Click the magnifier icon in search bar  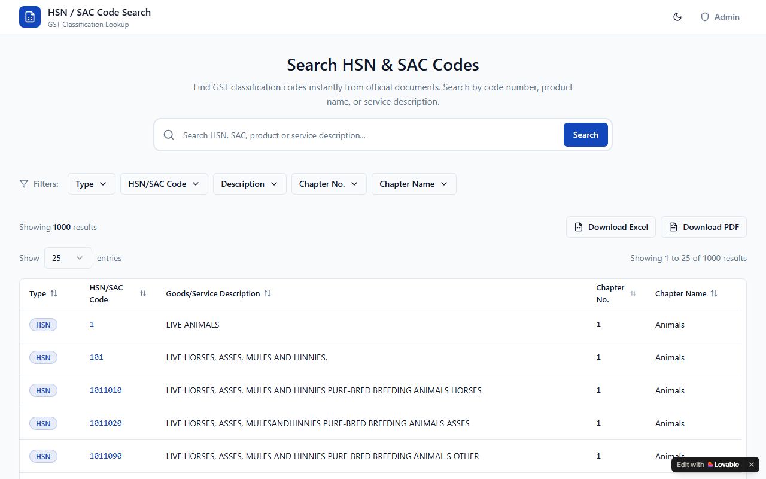[169, 135]
